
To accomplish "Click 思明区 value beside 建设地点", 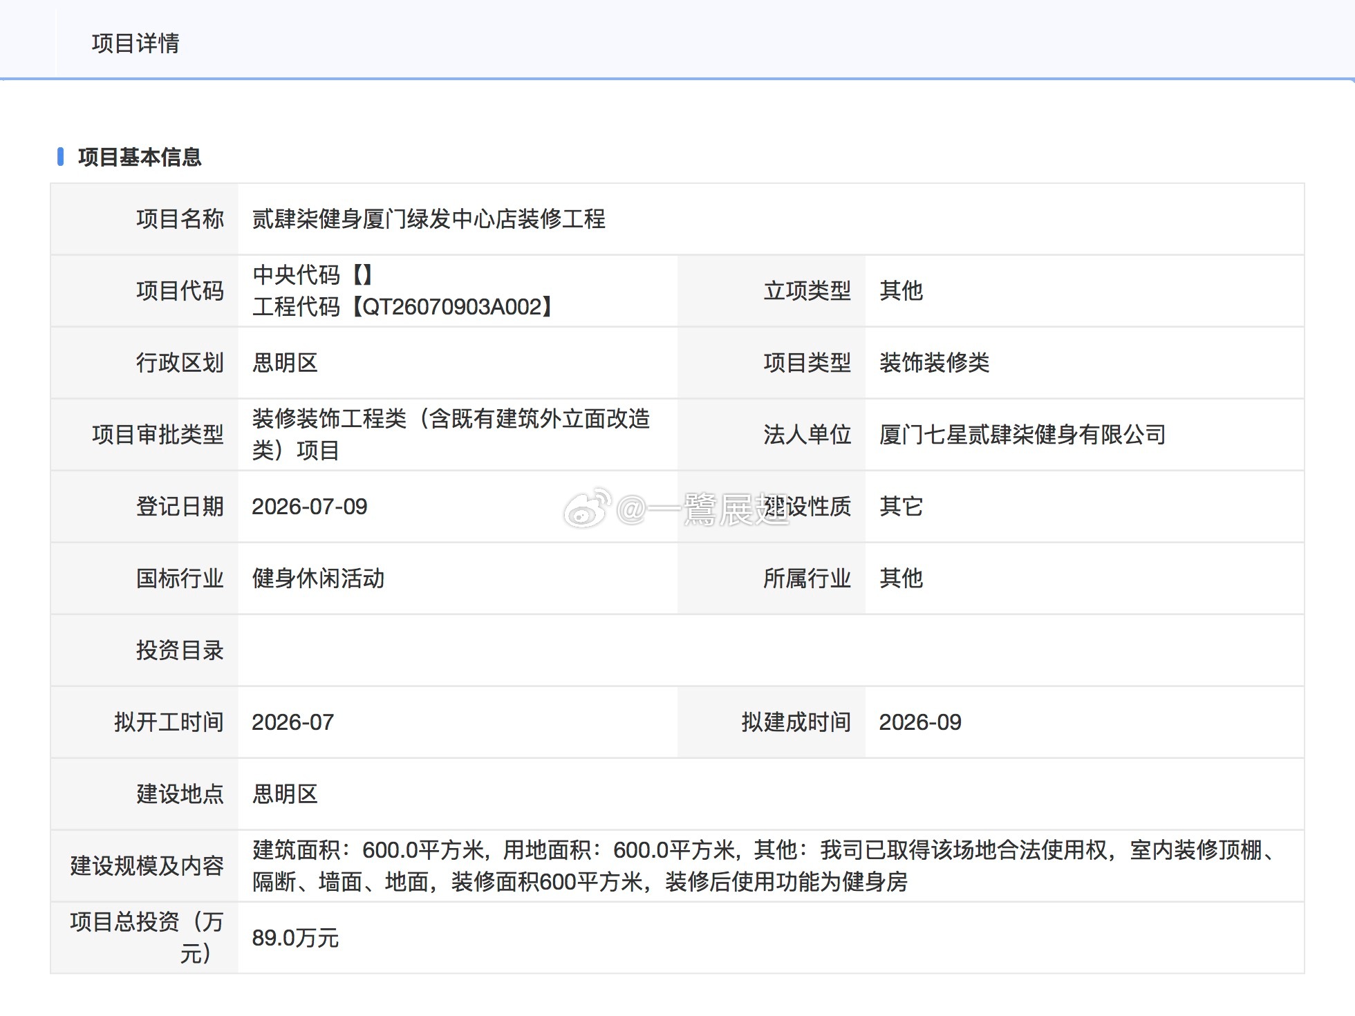I will point(285,794).
